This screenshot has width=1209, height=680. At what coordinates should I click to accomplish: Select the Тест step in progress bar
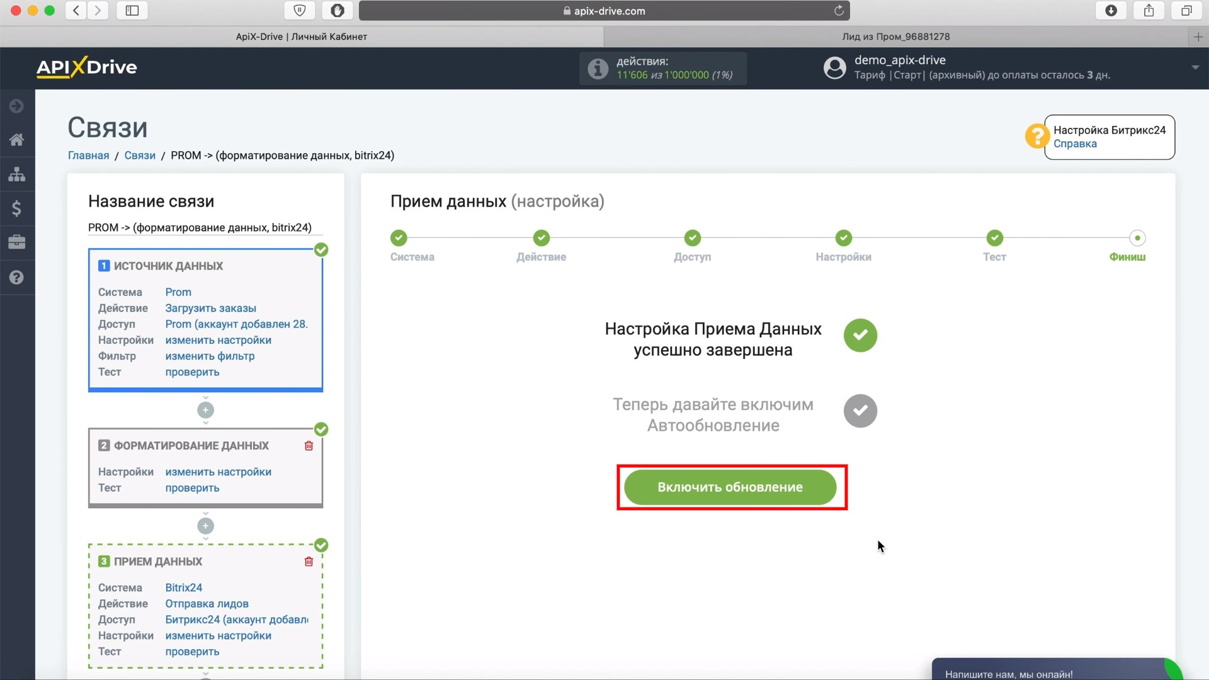tap(995, 238)
